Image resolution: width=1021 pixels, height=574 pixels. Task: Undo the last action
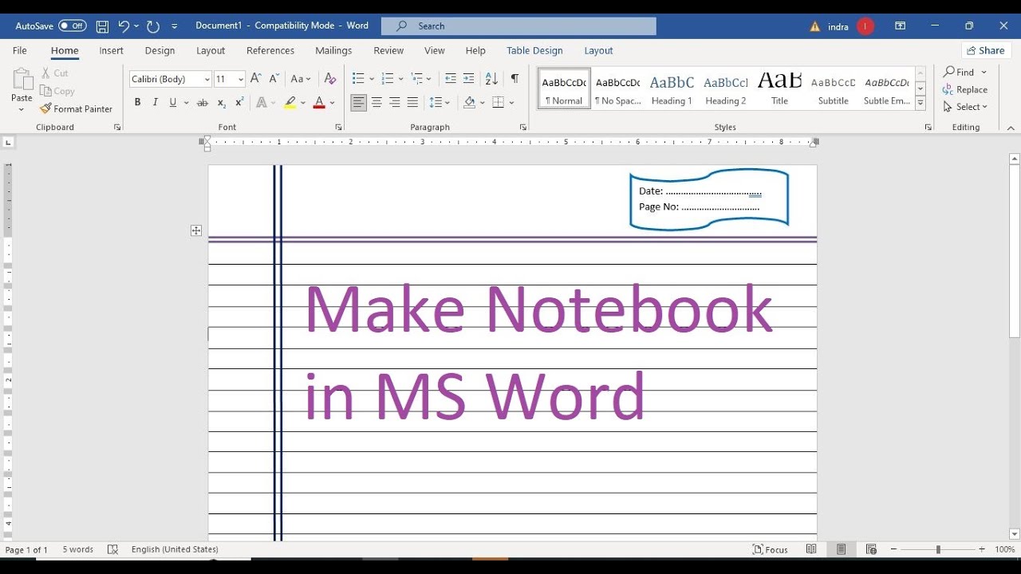tap(124, 26)
